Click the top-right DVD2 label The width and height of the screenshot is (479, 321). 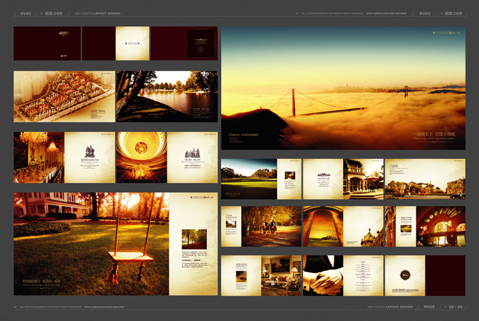tap(425, 13)
